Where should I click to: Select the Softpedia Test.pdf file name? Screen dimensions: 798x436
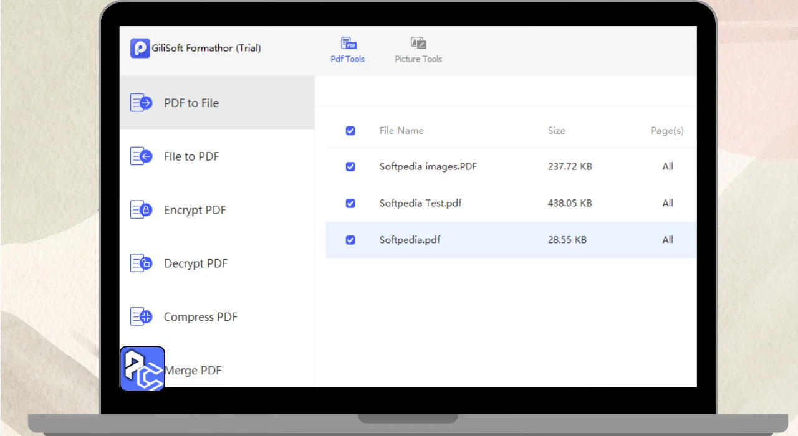(421, 203)
